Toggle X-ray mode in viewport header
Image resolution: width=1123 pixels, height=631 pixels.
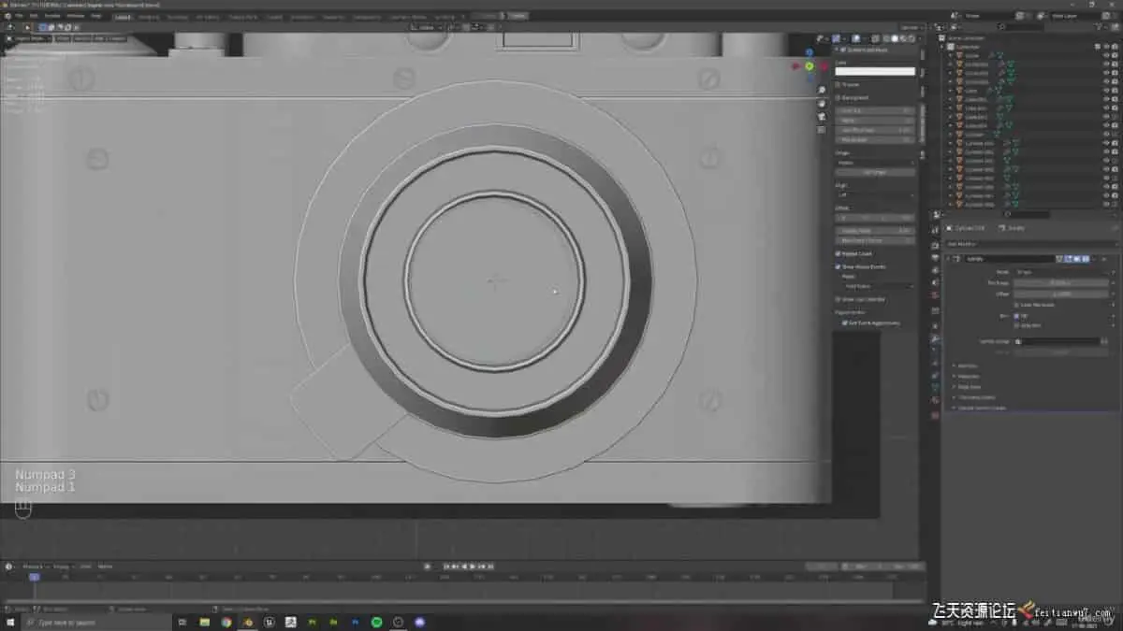tap(875, 38)
